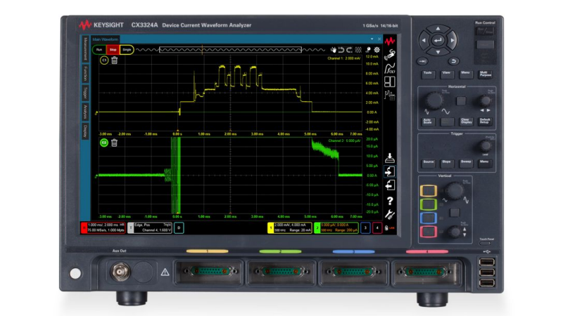563x316 pixels.
Task: Click the undo arrow icon
Action: pyautogui.click(x=341, y=50)
